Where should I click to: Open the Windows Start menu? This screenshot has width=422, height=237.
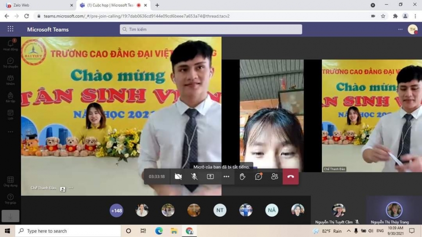[x=7, y=231]
